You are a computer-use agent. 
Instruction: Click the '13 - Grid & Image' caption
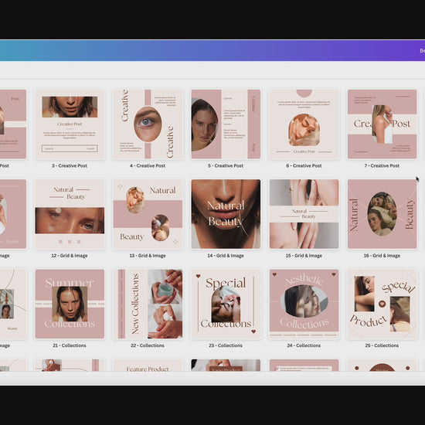tap(148, 256)
